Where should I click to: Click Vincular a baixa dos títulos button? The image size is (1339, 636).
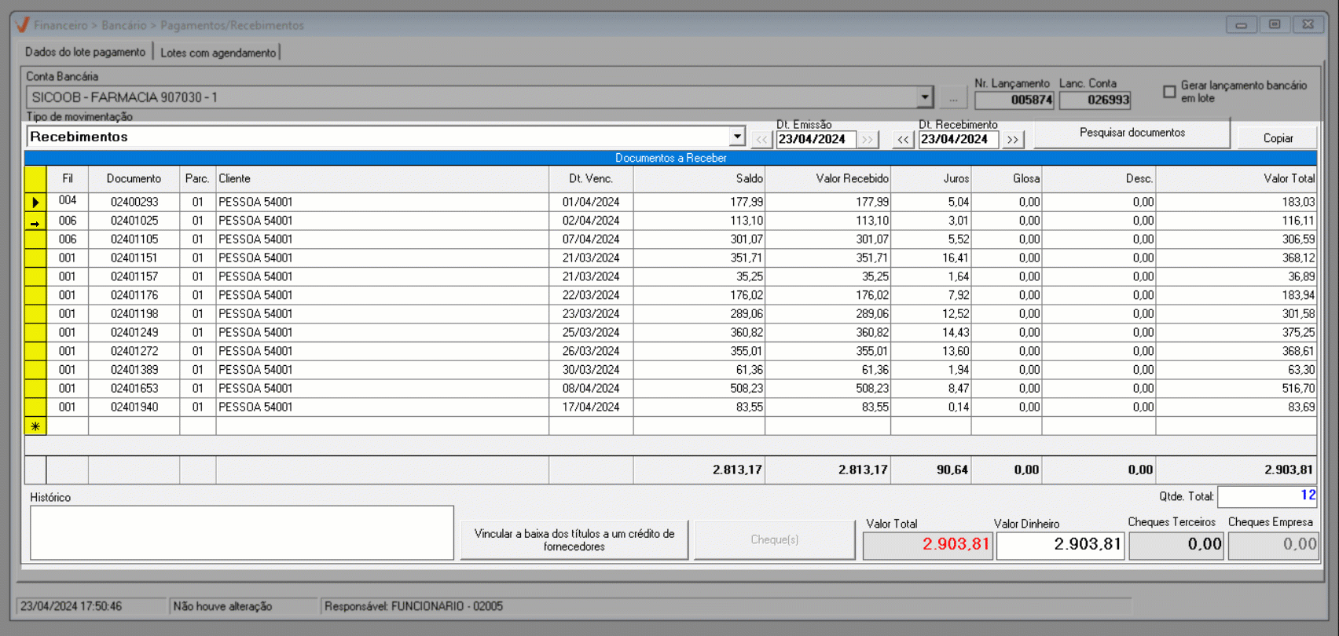tap(574, 539)
